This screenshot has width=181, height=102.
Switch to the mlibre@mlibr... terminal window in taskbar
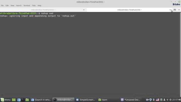coord(63,100)
